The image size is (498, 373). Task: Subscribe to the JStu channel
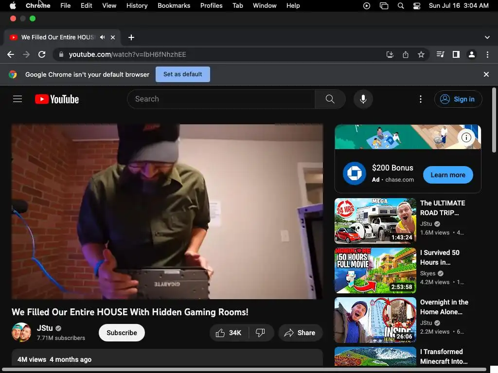(122, 333)
